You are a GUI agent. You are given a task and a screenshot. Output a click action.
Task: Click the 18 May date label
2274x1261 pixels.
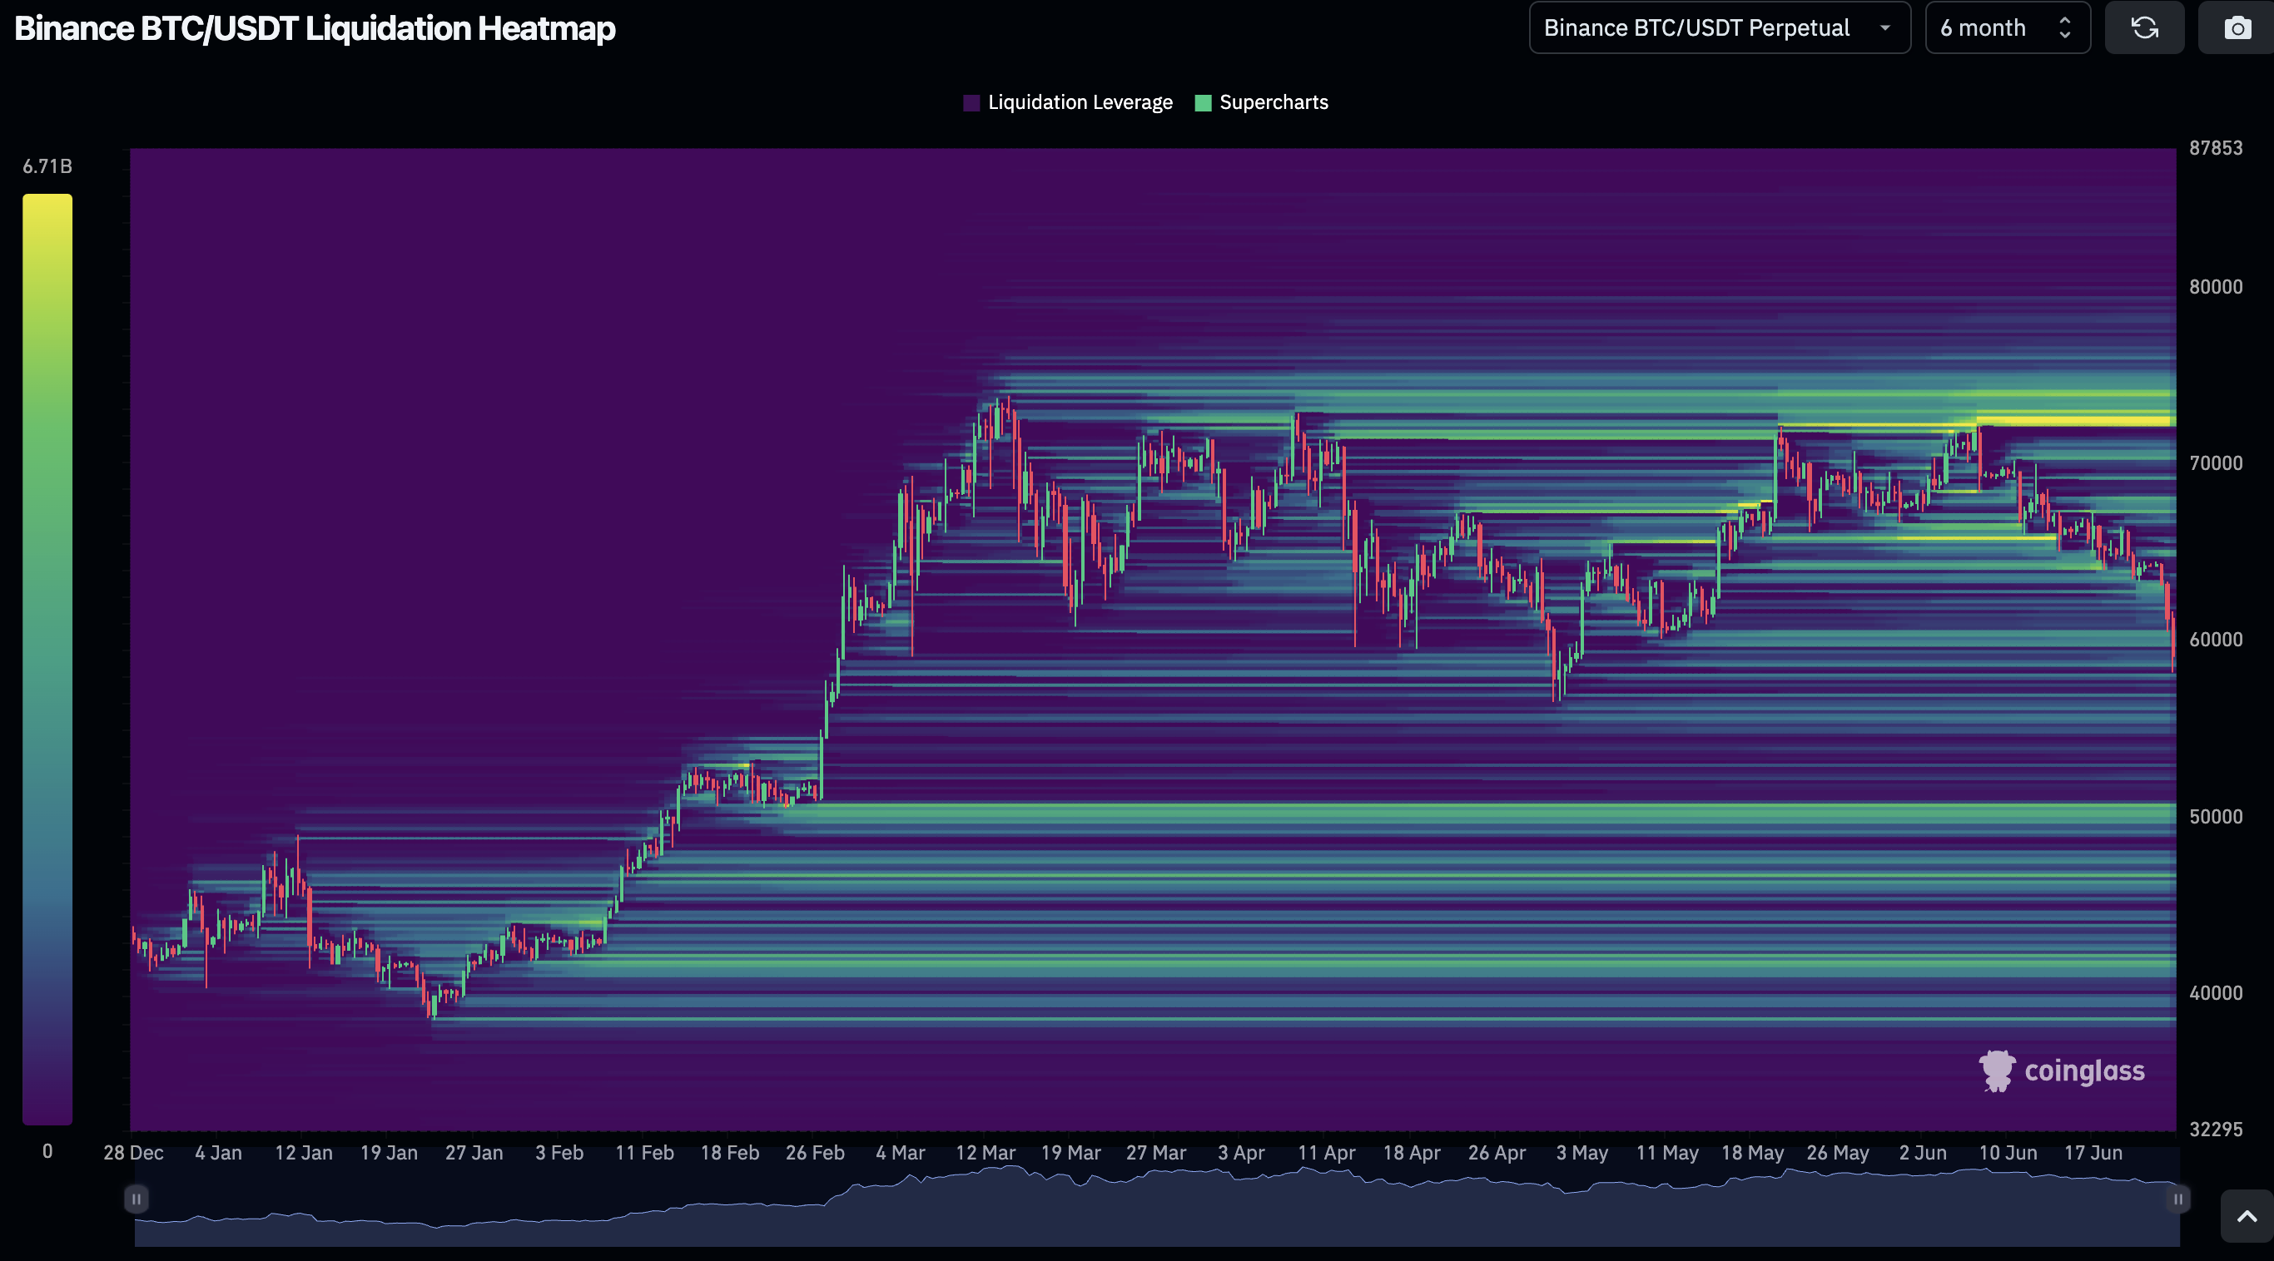click(x=1752, y=1153)
